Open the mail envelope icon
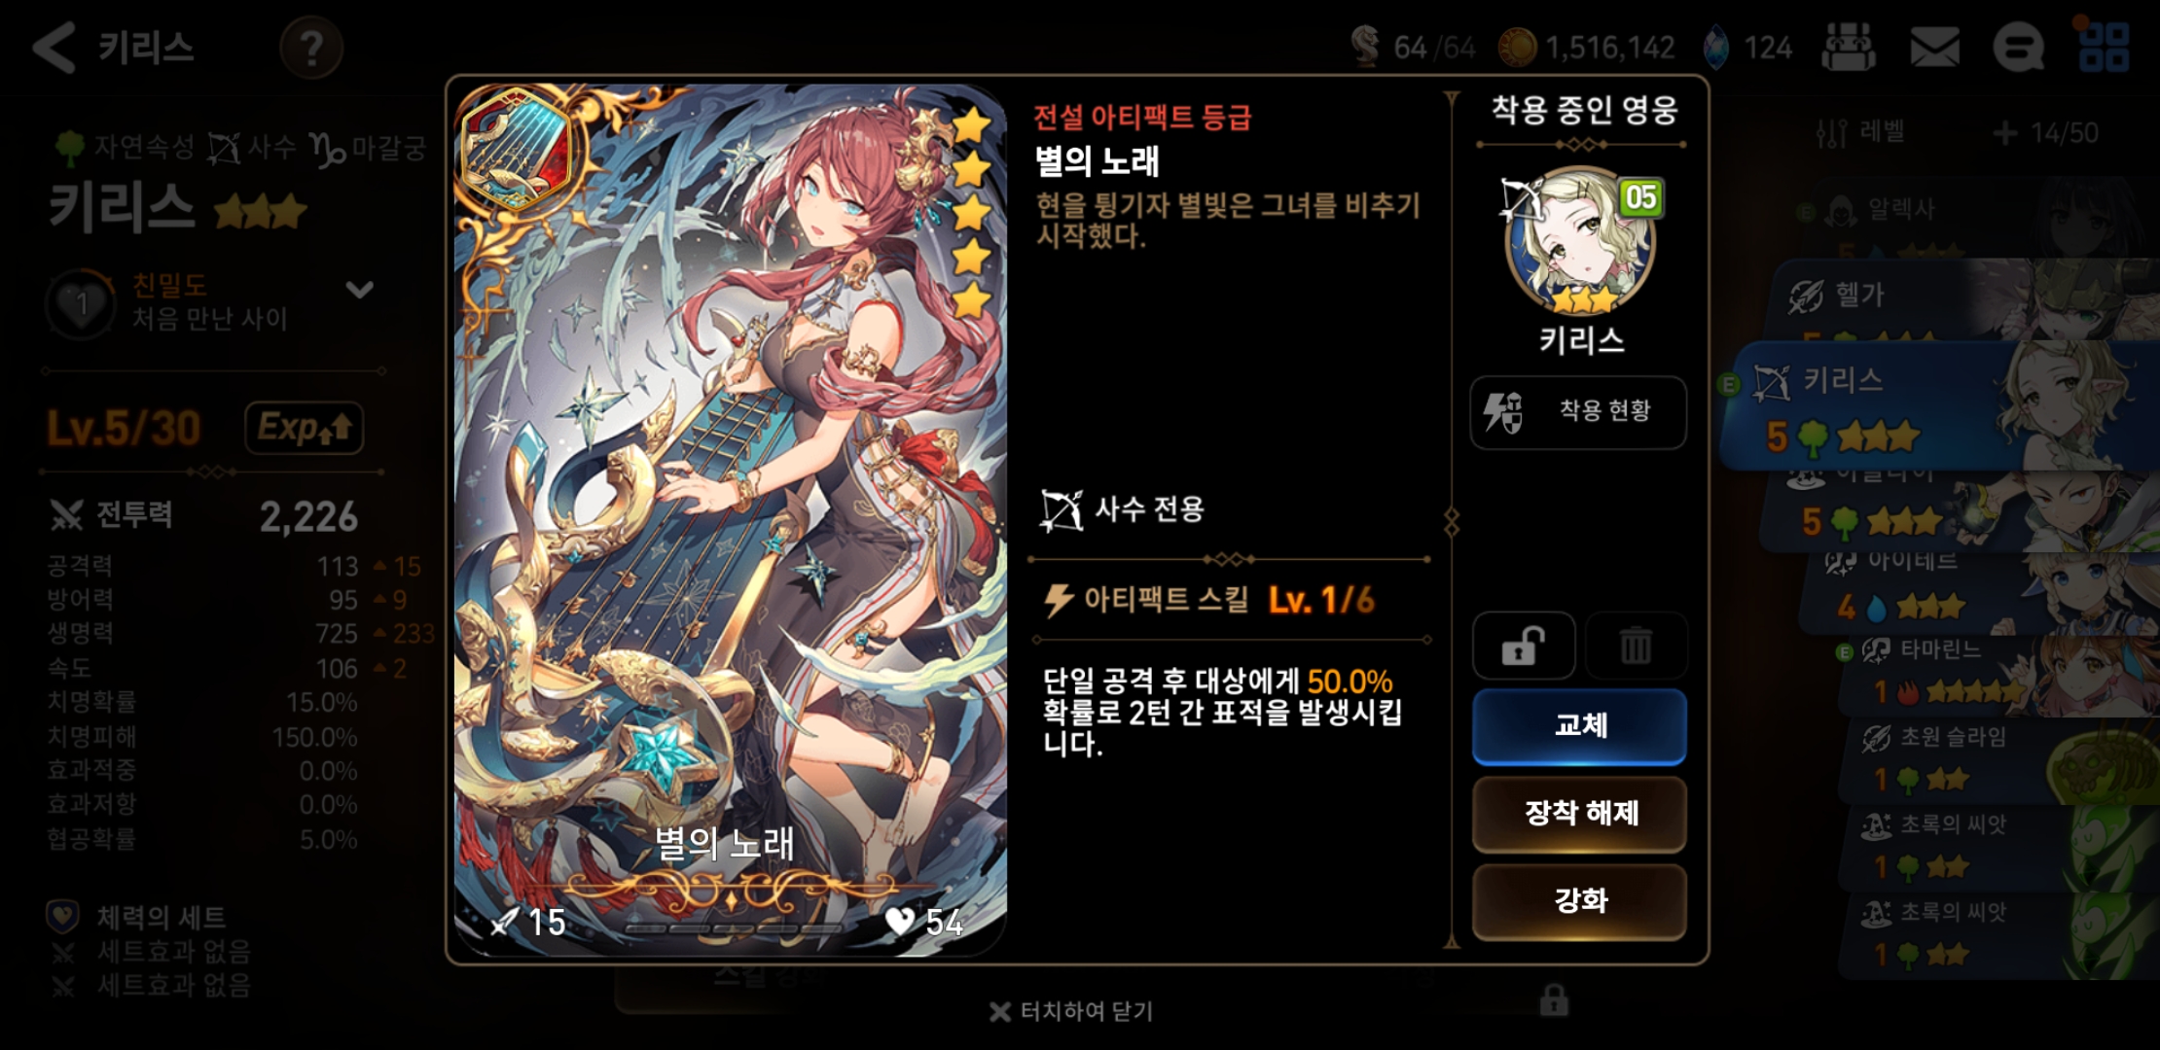2160x1050 pixels. pos(1934,47)
